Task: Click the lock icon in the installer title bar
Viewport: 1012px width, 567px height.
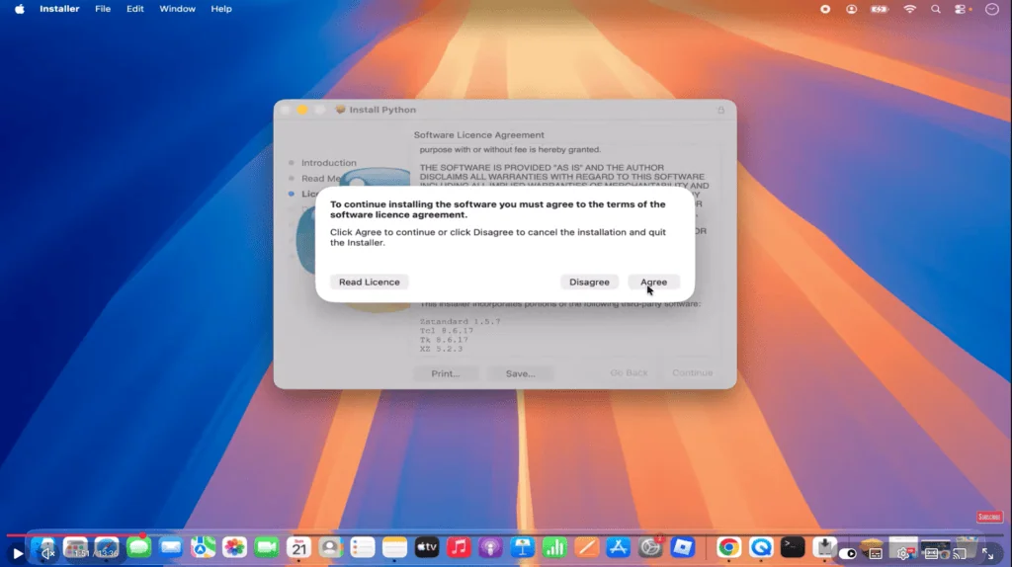Action: tap(720, 111)
